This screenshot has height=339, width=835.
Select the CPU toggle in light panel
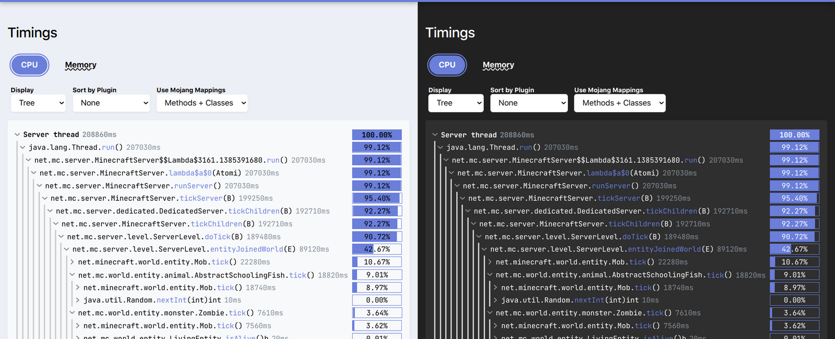(x=29, y=65)
